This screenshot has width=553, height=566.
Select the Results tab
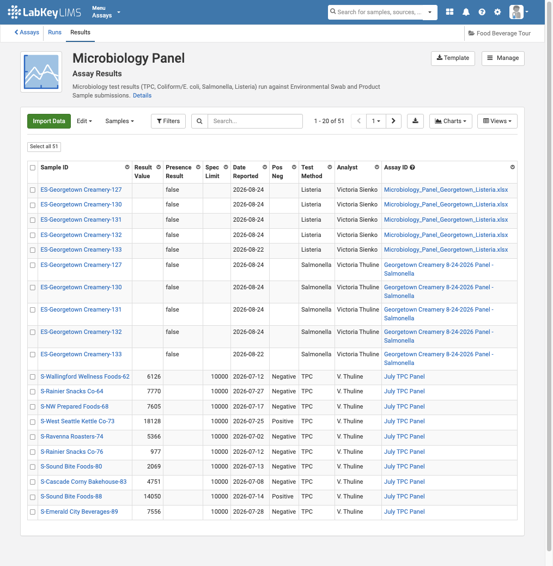point(80,33)
